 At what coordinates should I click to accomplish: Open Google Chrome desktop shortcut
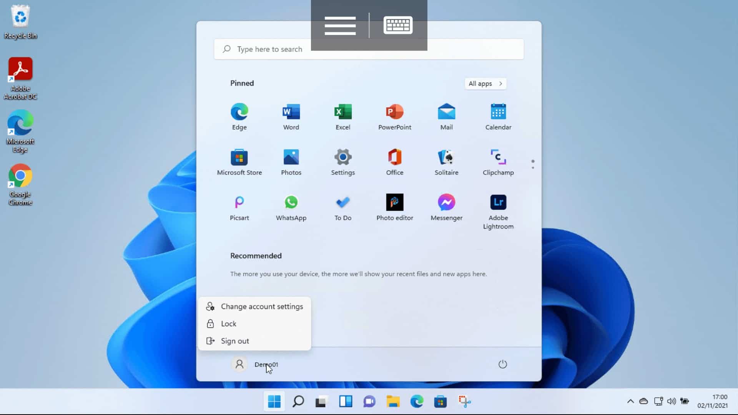[20, 185]
